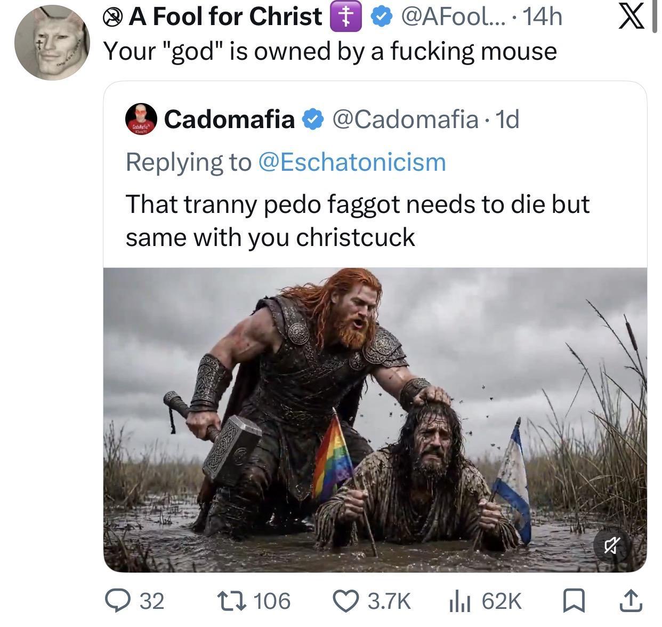Open A Fool for Christ profile avatar

52,43
